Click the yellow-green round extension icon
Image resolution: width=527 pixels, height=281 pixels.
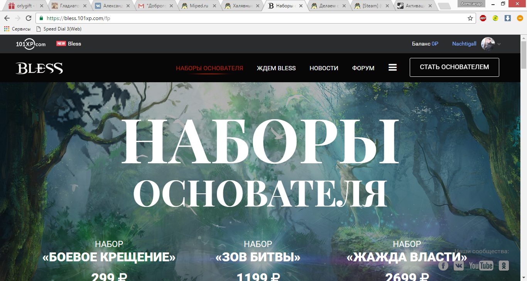tap(495, 18)
